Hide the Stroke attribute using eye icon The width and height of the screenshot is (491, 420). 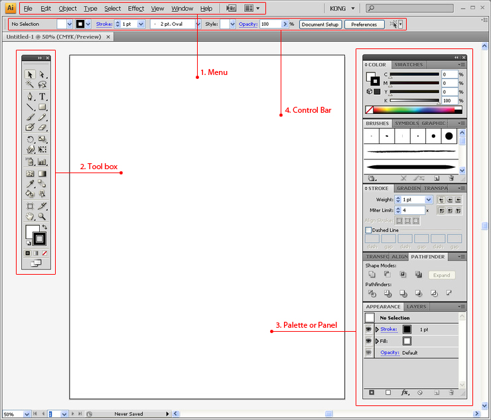click(x=369, y=329)
